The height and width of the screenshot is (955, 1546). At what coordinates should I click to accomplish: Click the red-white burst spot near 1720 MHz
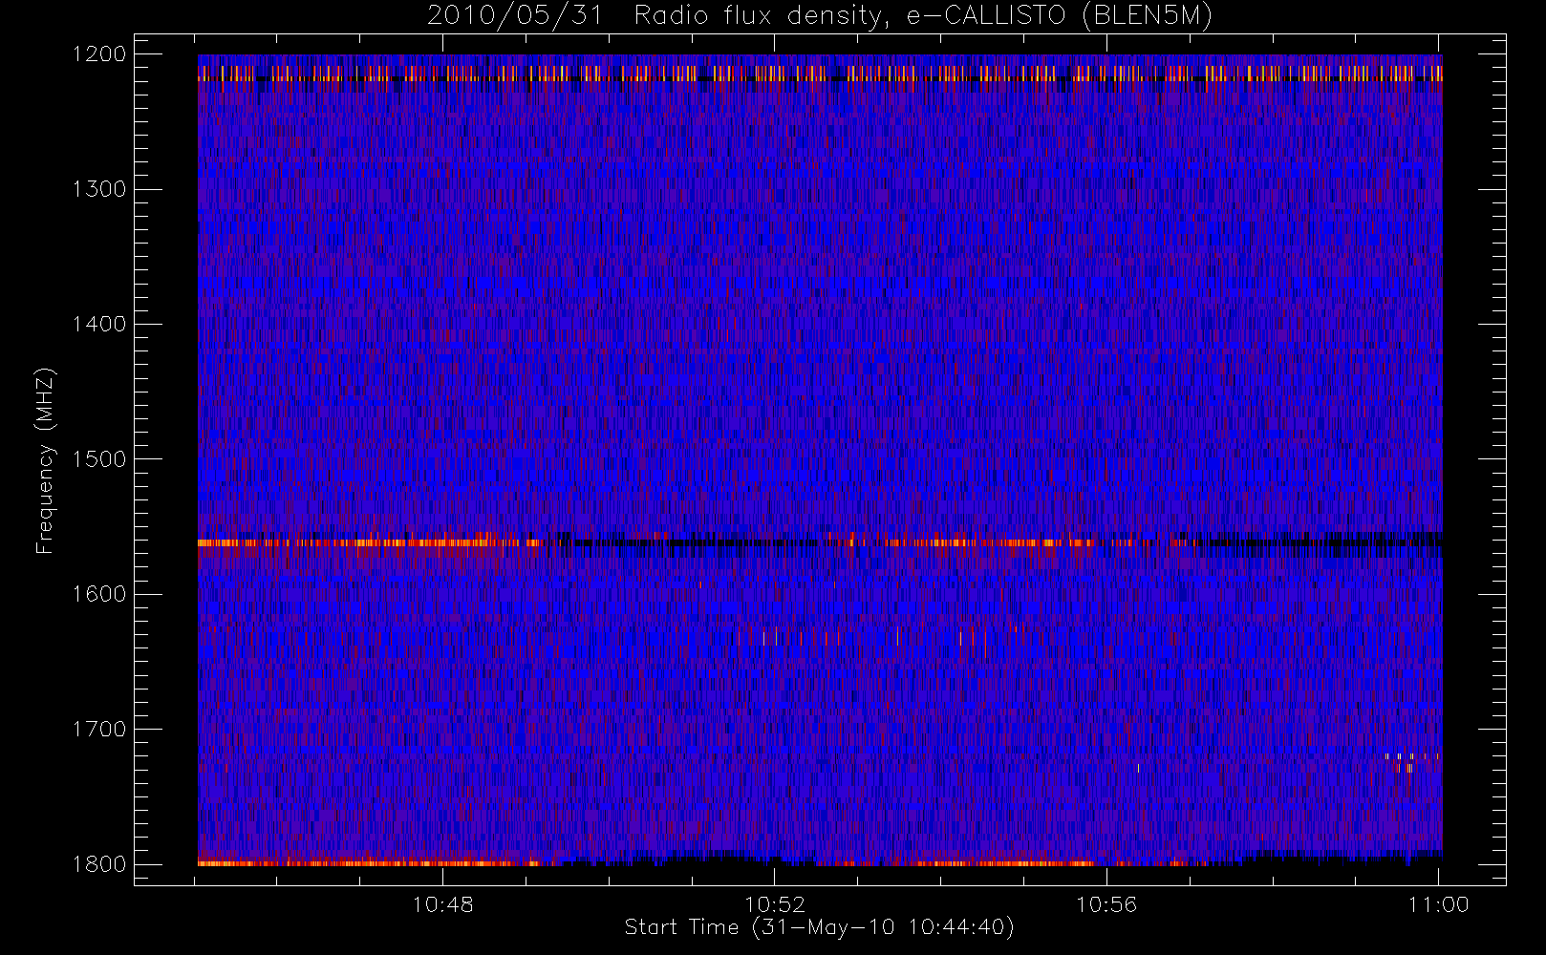[x=1411, y=761]
